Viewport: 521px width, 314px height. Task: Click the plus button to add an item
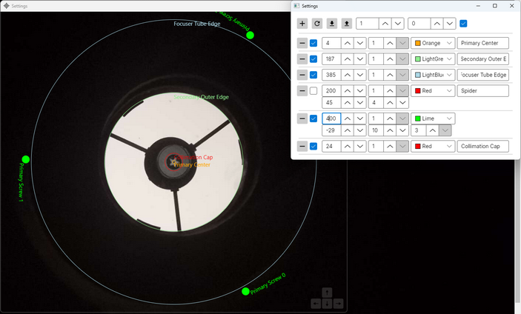pyautogui.click(x=302, y=24)
